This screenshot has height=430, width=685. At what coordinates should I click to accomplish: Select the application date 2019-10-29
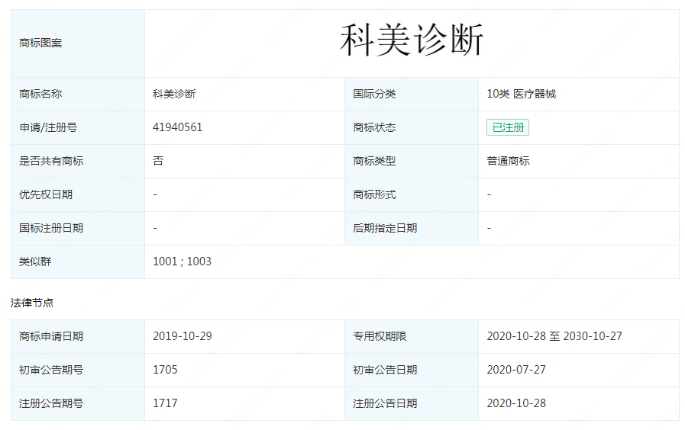pyautogui.click(x=183, y=336)
